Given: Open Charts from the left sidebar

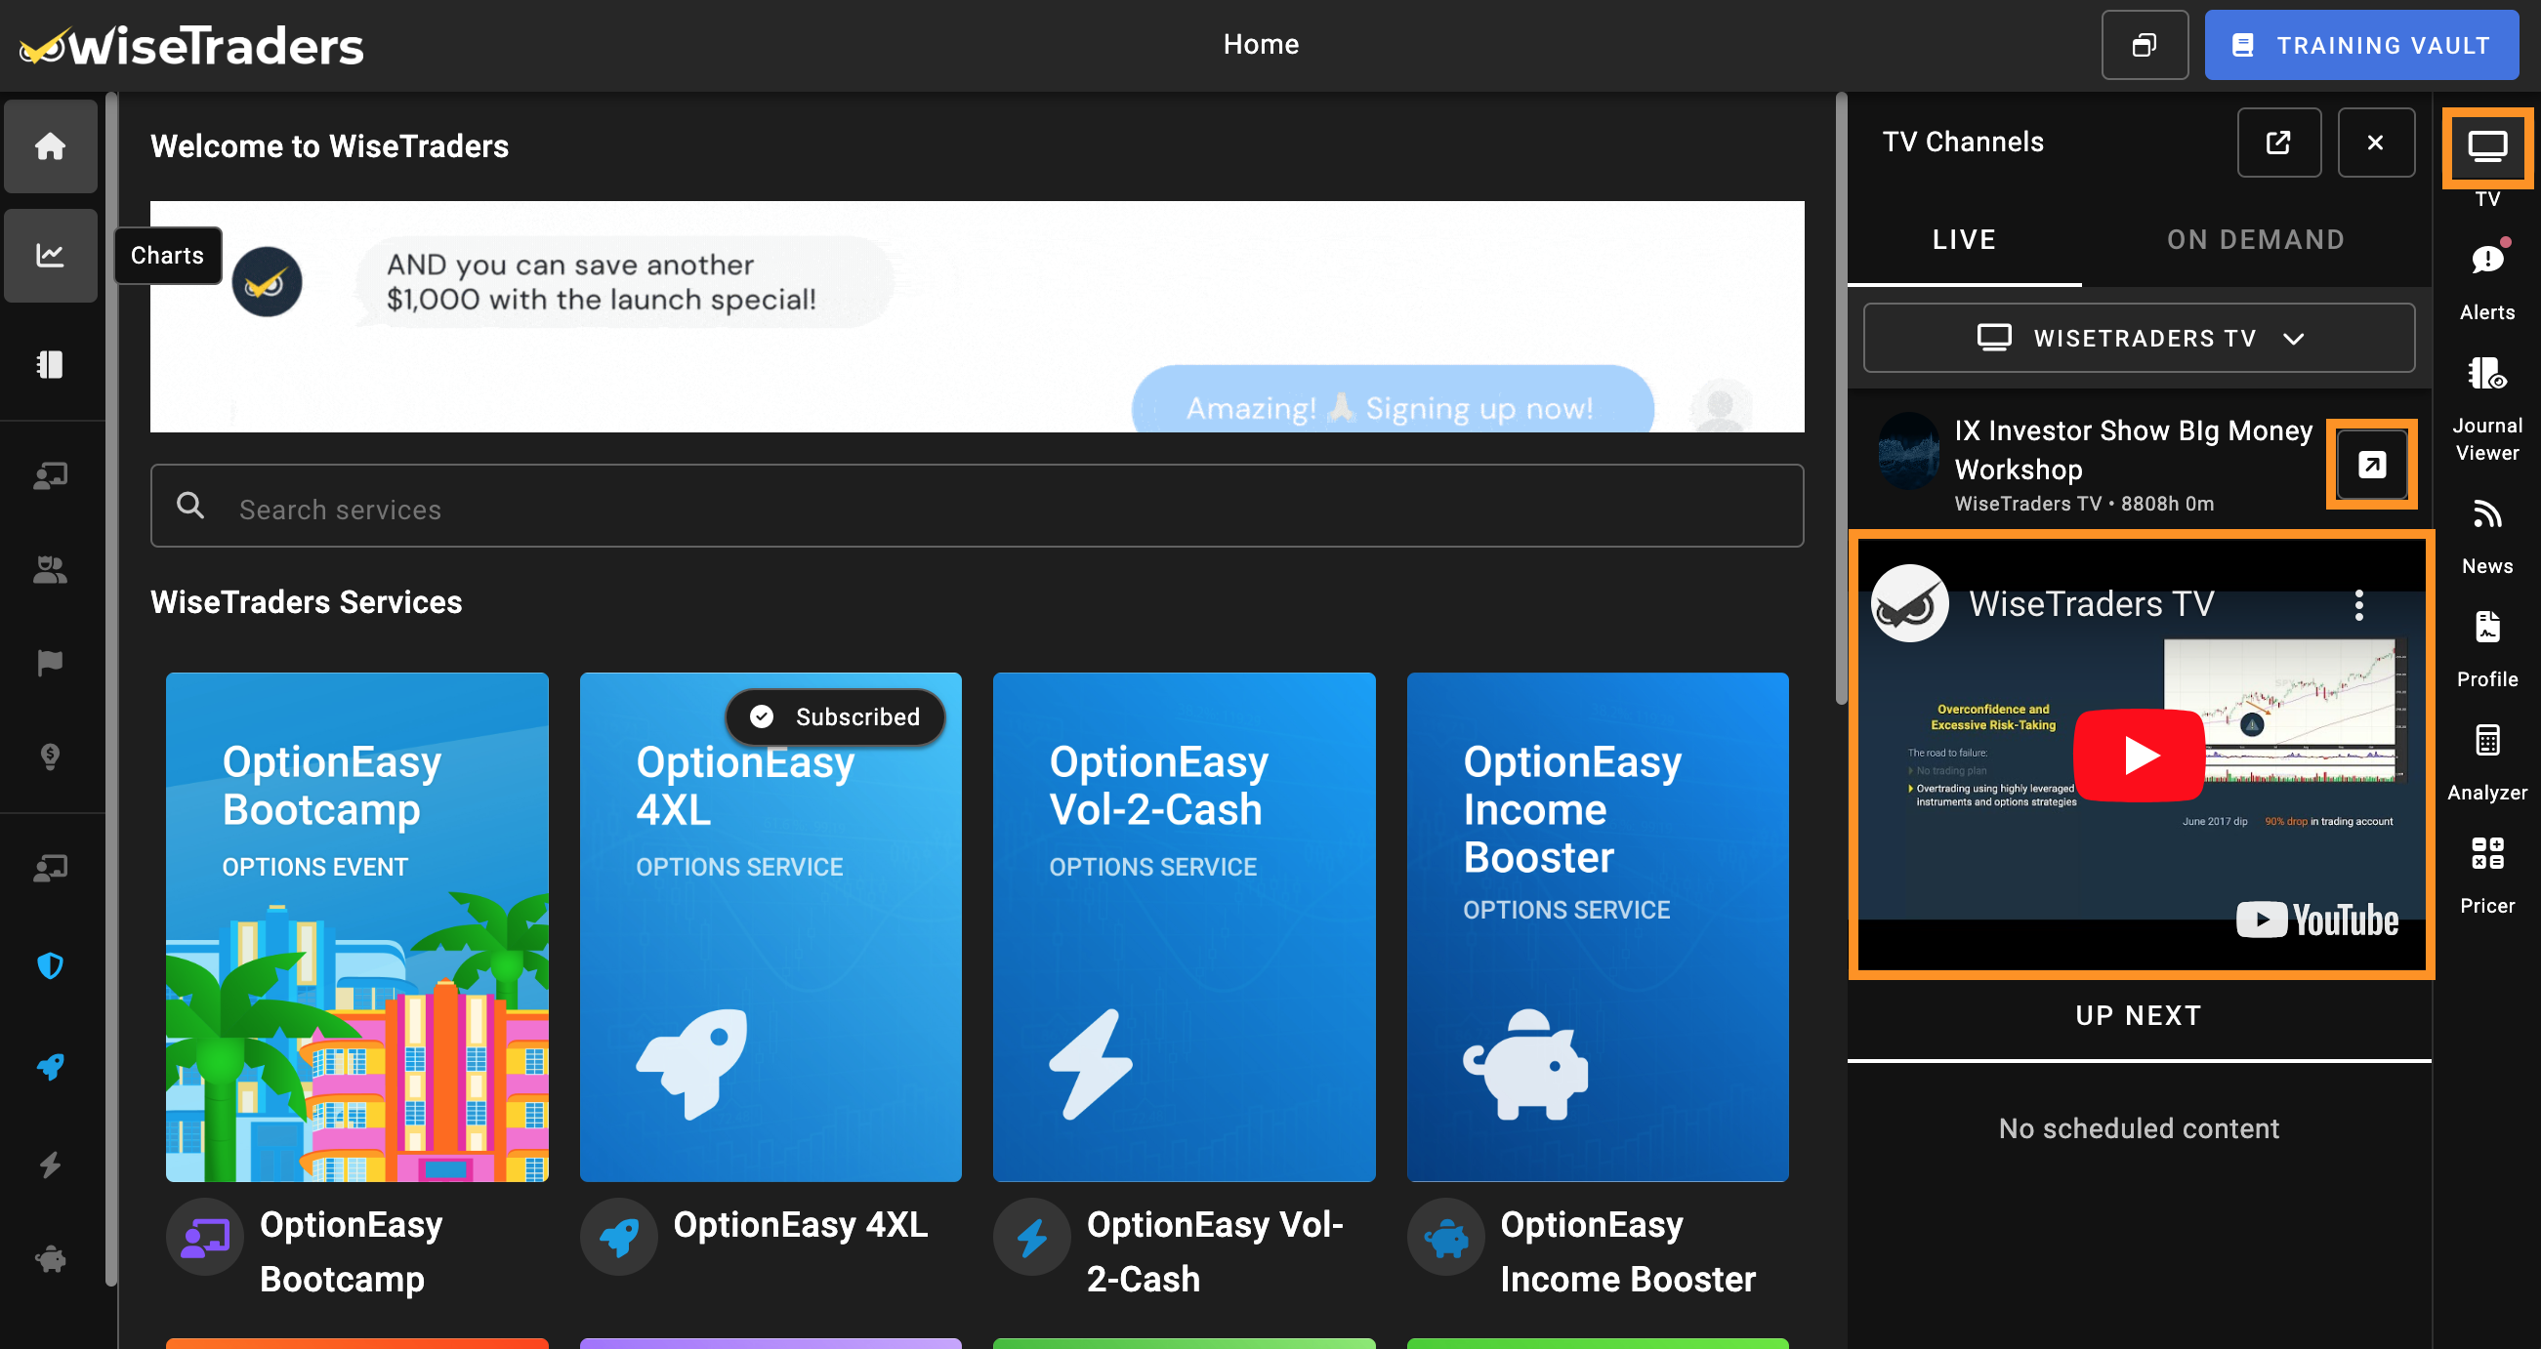Looking at the screenshot, I should point(51,255).
